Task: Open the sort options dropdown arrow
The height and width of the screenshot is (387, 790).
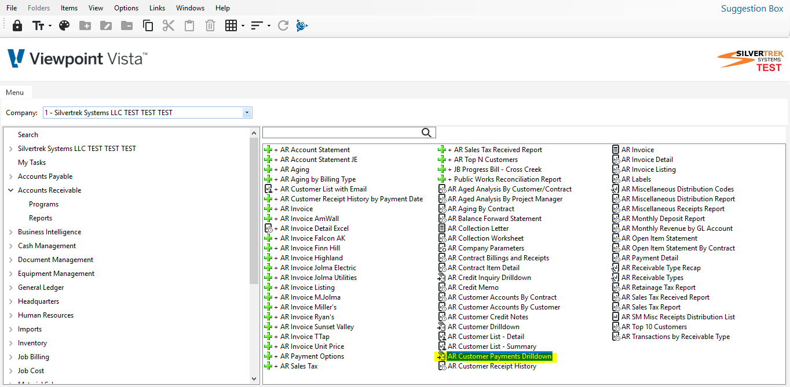Action: click(269, 26)
